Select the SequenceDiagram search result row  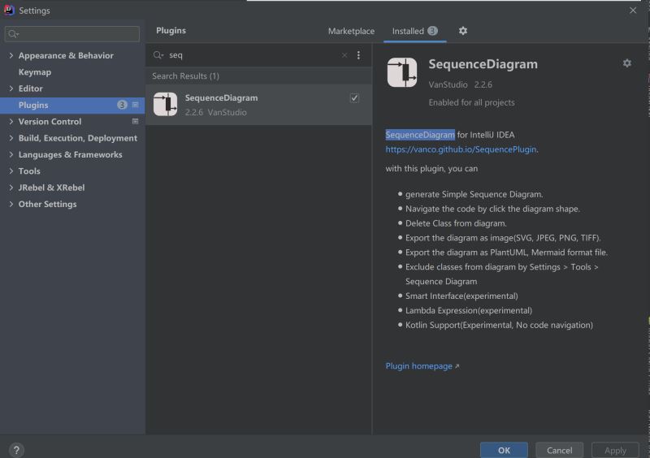click(x=258, y=105)
